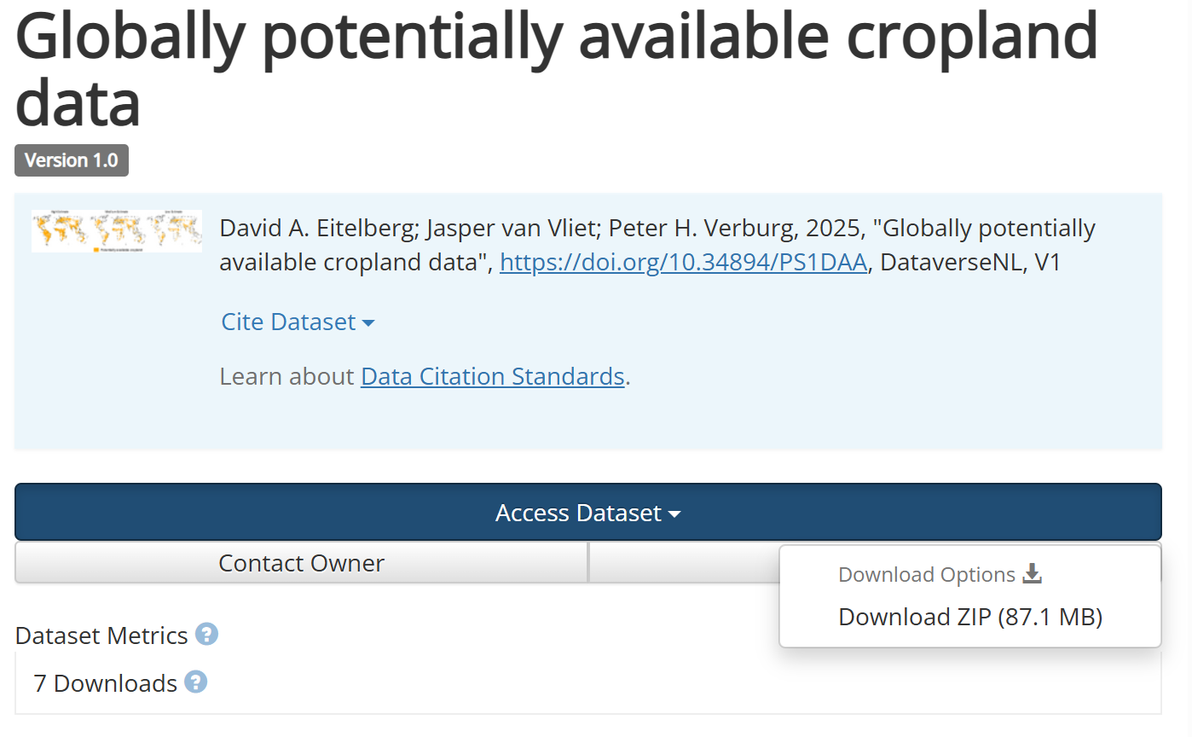Open the doi.org/10.34894/PS1DAA link

[x=684, y=262]
